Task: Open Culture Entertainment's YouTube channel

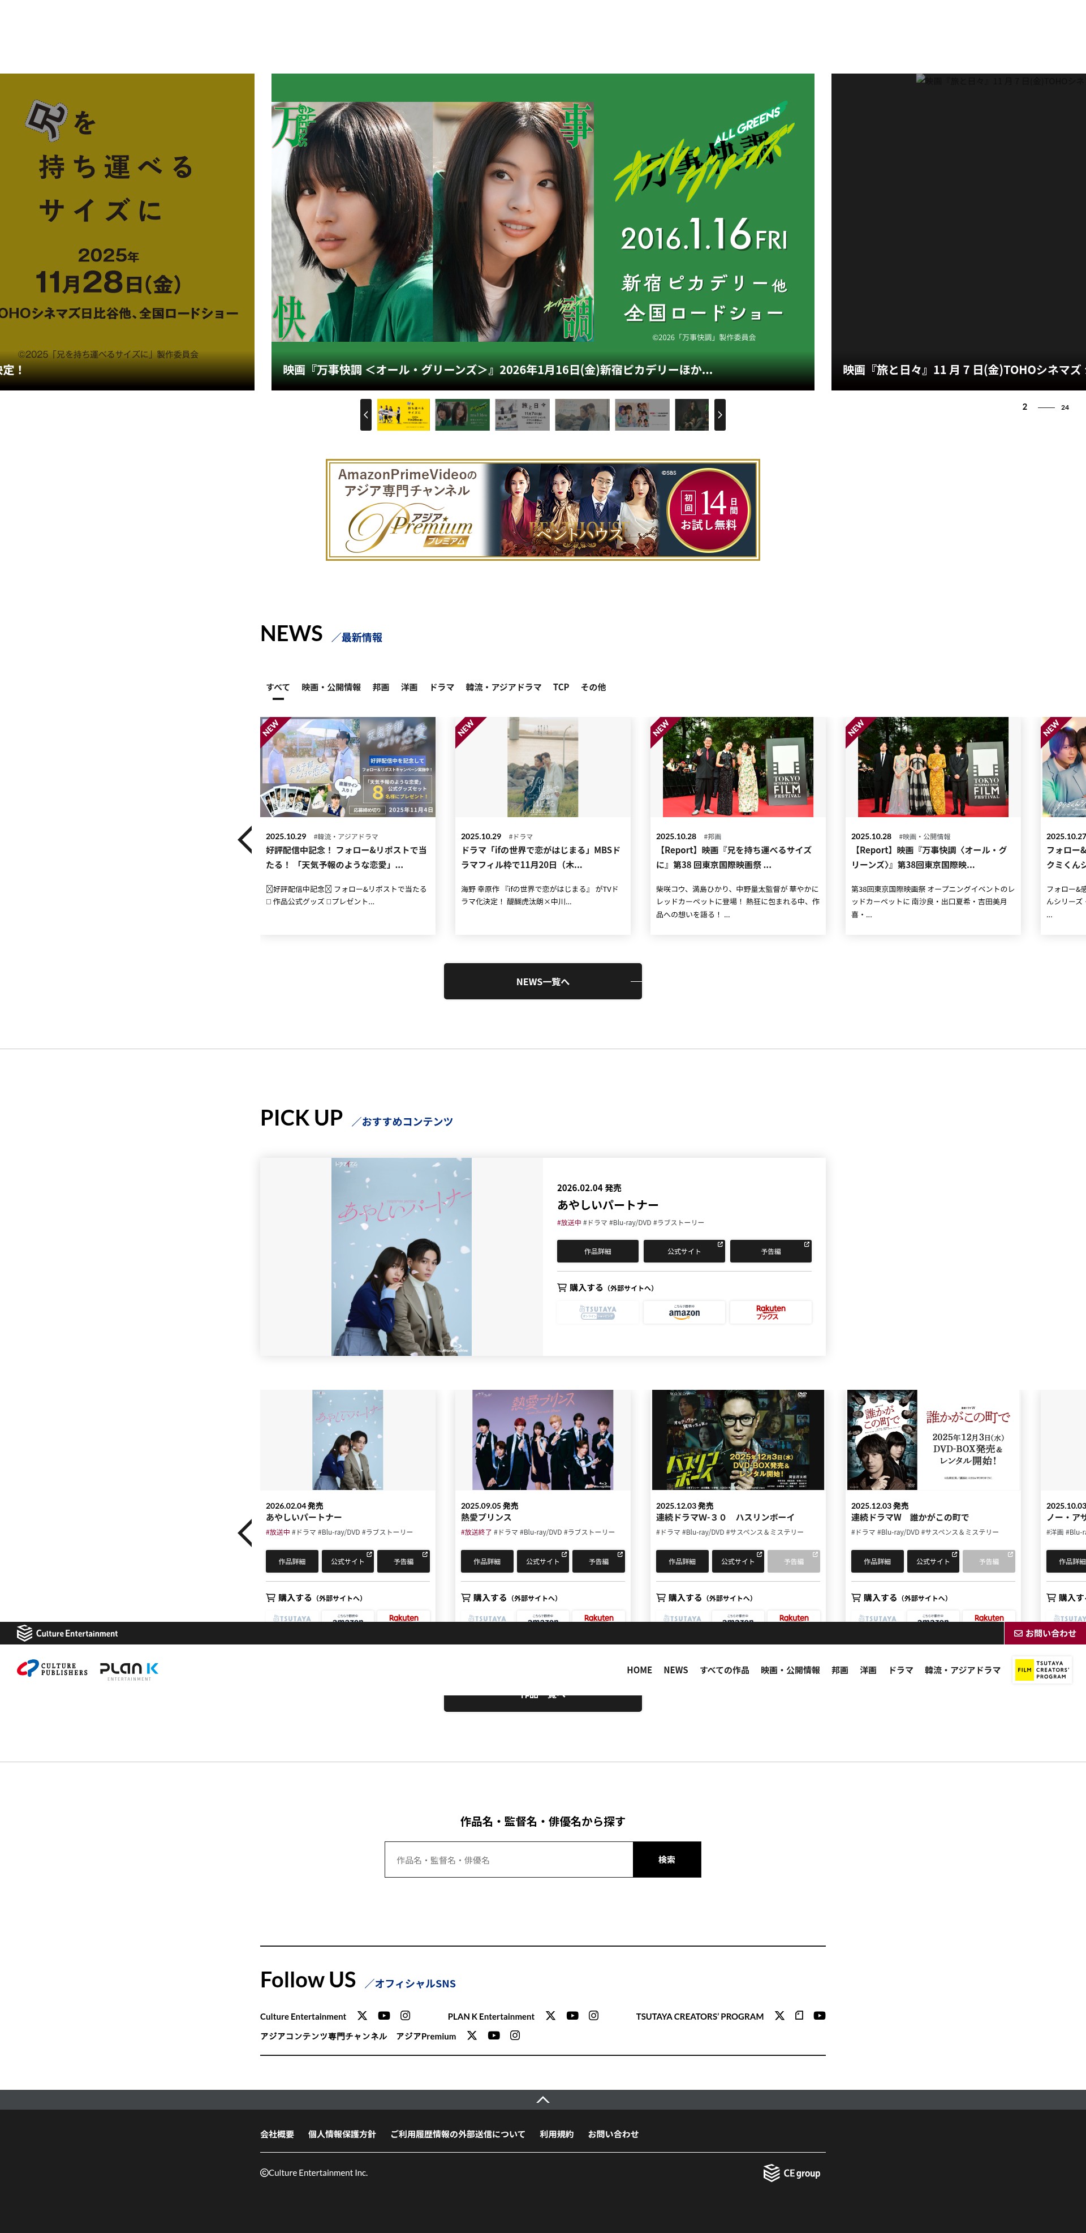Action: pyautogui.click(x=384, y=2016)
